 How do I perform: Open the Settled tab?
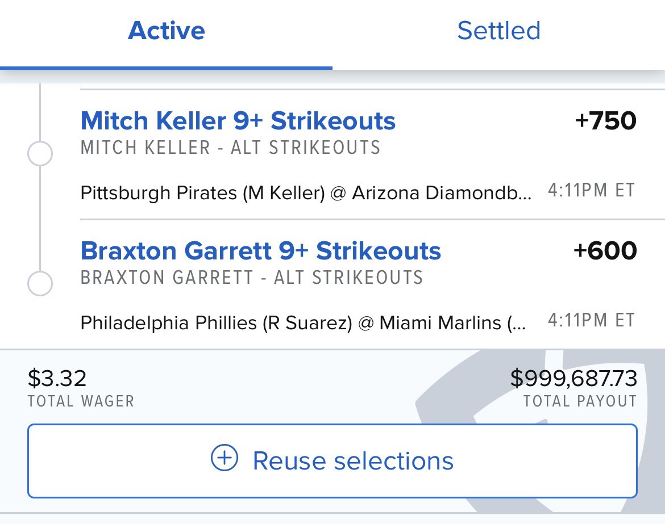click(x=499, y=31)
